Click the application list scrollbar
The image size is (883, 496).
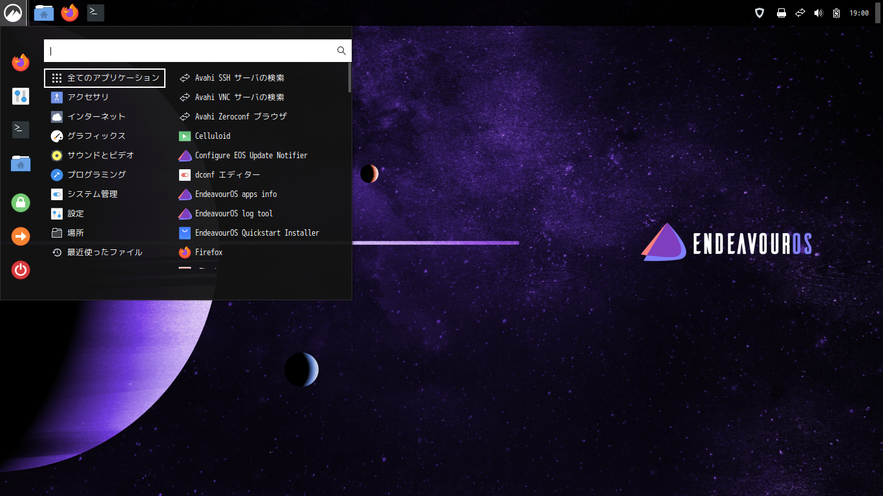[350, 77]
